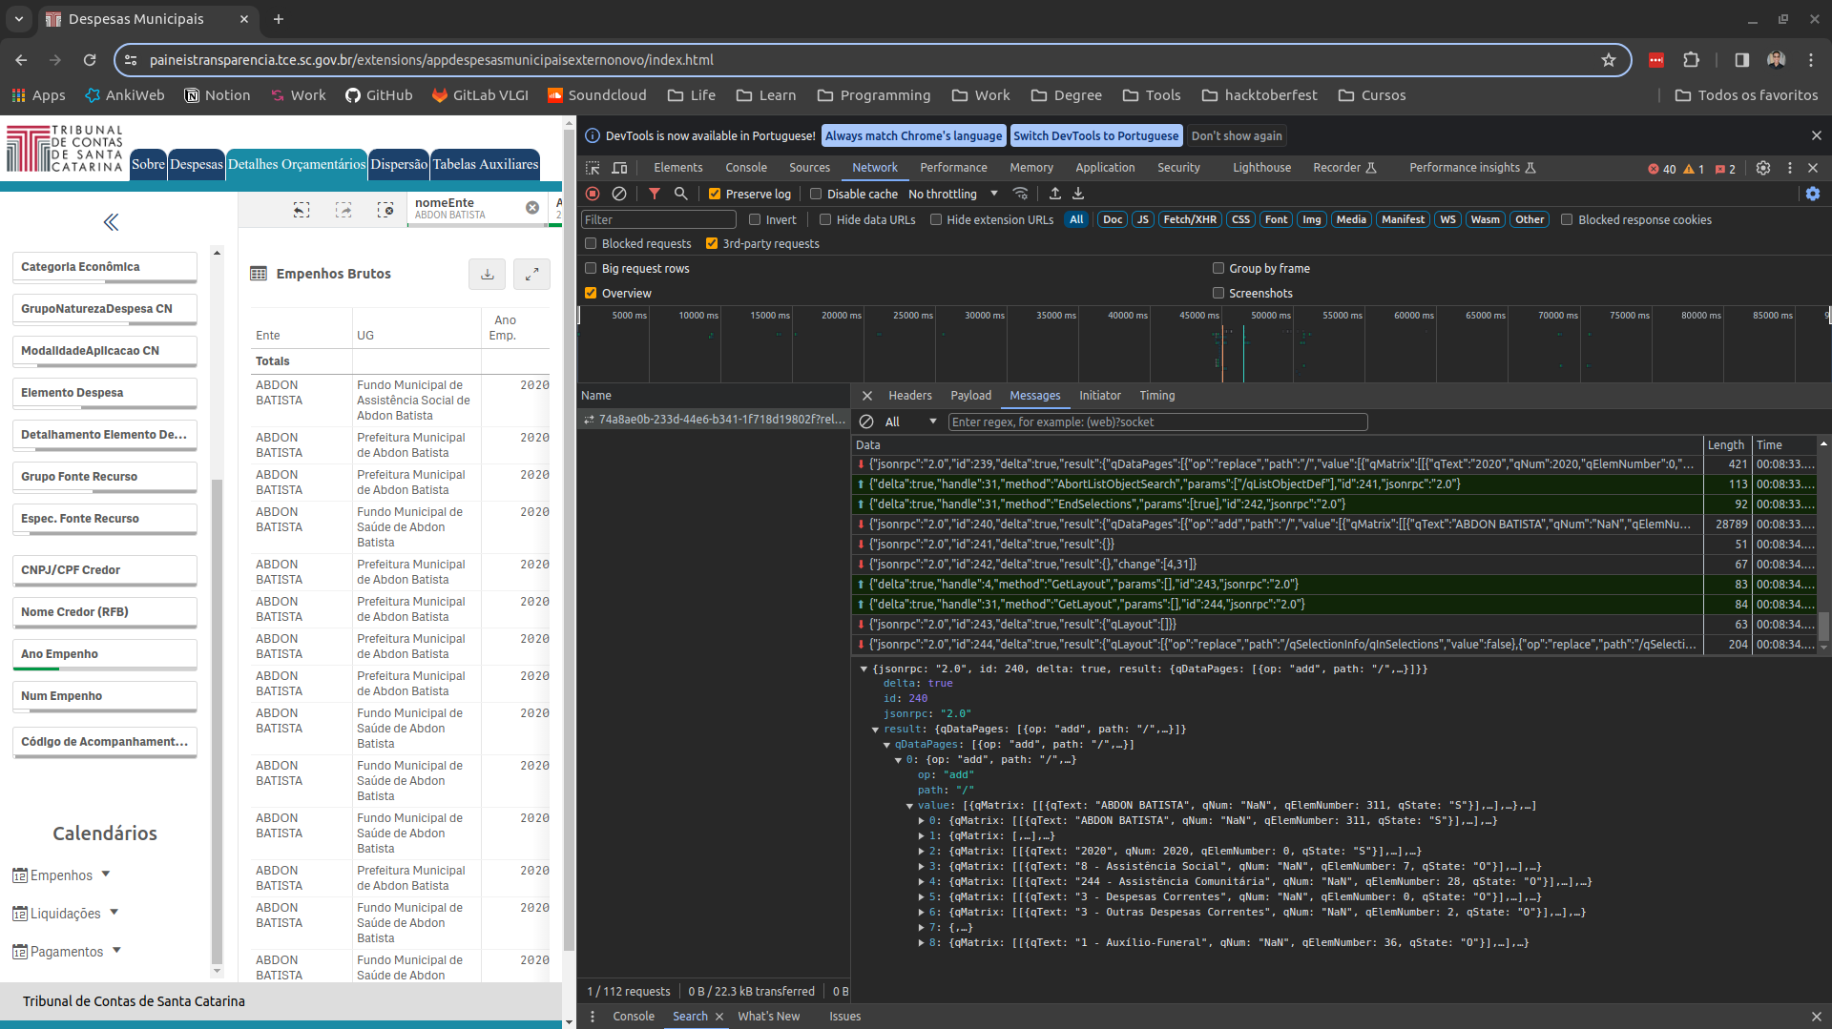Click the Categoria Econômica filter button
The height and width of the screenshot is (1029, 1832).
tap(104, 267)
